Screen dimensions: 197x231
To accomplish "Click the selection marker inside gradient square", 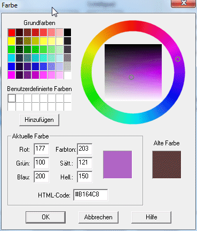I will click(x=131, y=77).
